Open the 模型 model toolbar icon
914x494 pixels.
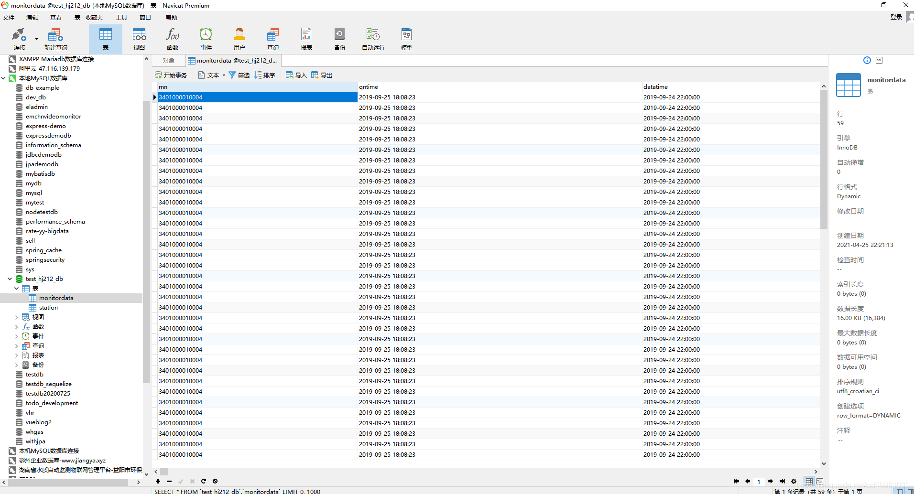coord(407,39)
